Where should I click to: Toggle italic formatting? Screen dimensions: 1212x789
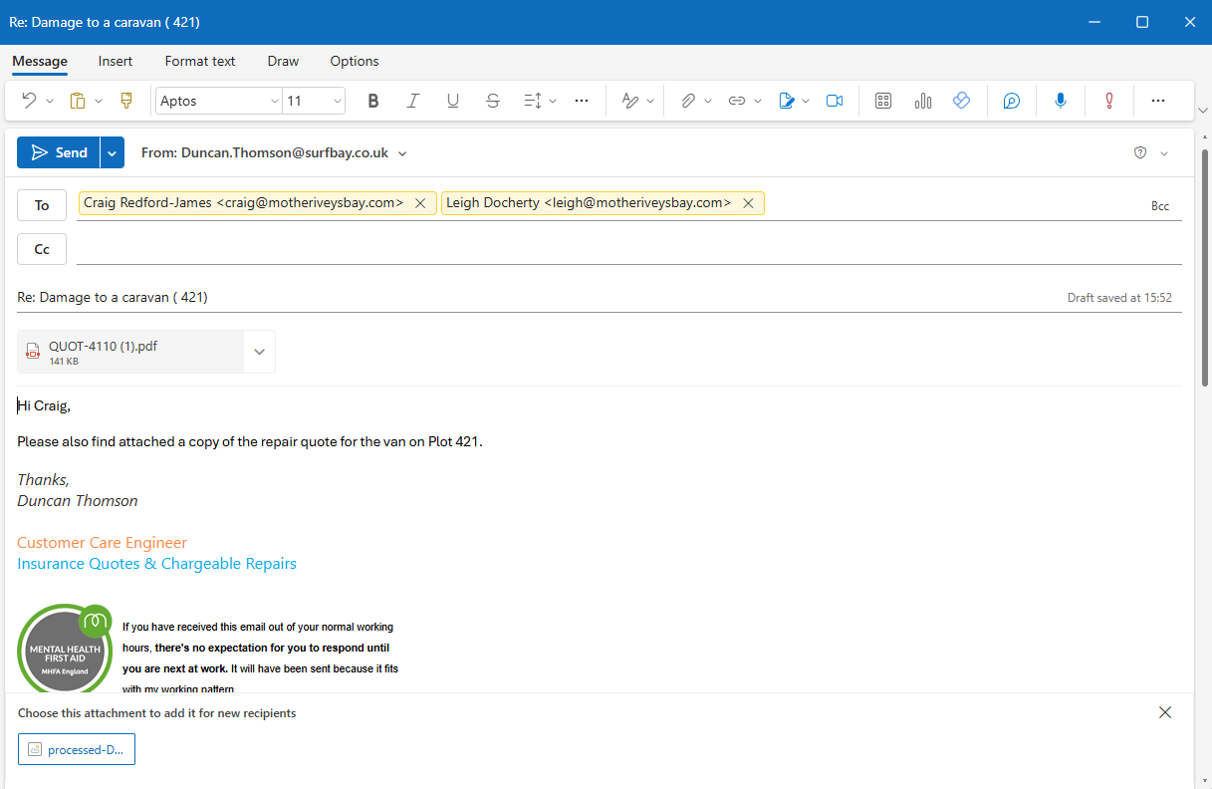[x=413, y=101]
